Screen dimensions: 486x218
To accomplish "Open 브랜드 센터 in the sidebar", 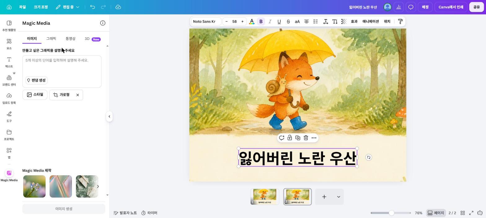I will coord(9,80).
